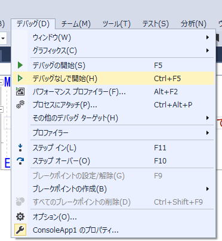This screenshot has height=241, width=222.
Task: Click the Performance Profiler chart icon
Action: click(20, 91)
